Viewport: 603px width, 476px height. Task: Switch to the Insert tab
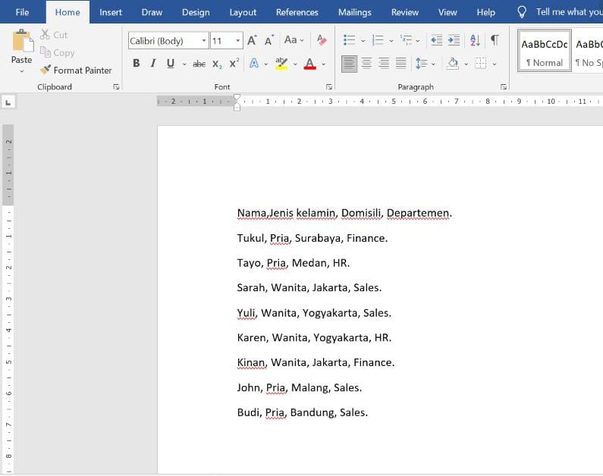[111, 12]
